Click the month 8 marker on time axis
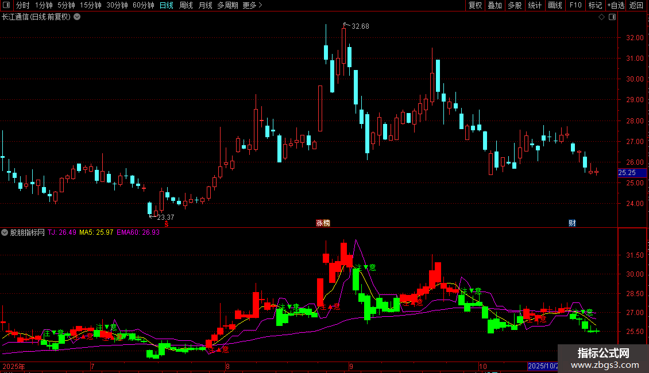This screenshot has height=373, width=649. pos(227,366)
